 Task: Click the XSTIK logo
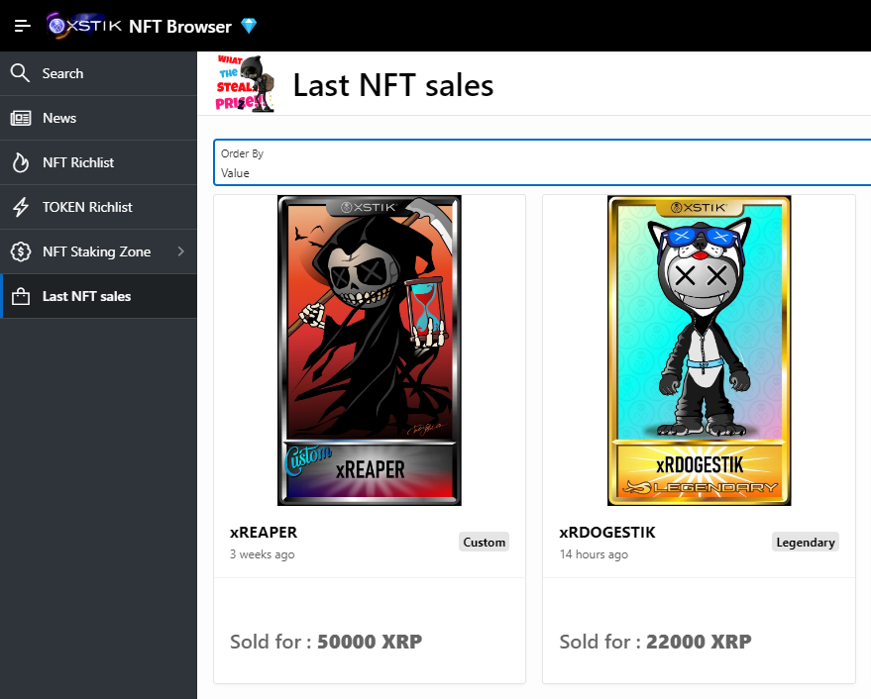tap(84, 26)
